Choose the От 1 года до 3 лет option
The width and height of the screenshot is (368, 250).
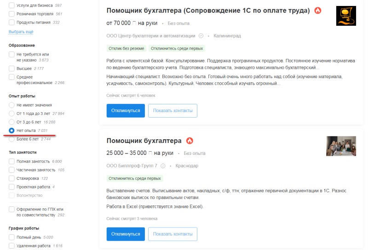coord(11,114)
